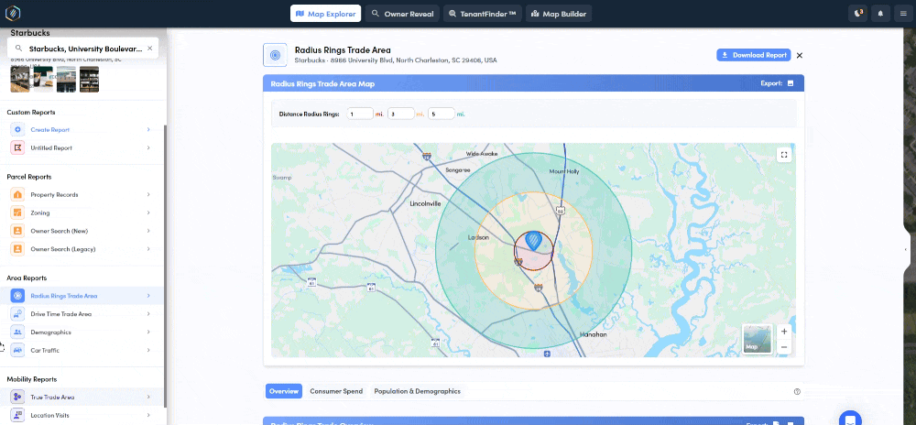The height and width of the screenshot is (425, 916).
Task: Open Property Records
Action: click(x=54, y=194)
